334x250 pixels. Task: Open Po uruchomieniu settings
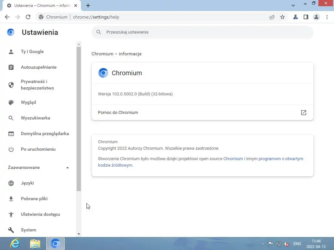pyautogui.click(x=38, y=149)
